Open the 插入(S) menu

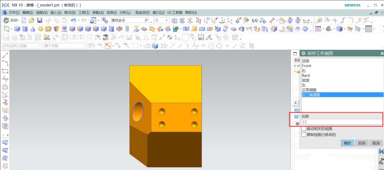pyautogui.click(x=56, y=13)
